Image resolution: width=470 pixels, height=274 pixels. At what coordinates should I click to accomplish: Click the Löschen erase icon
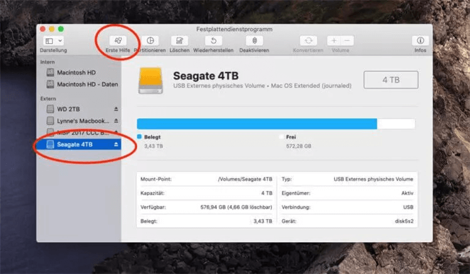[180, 41]
